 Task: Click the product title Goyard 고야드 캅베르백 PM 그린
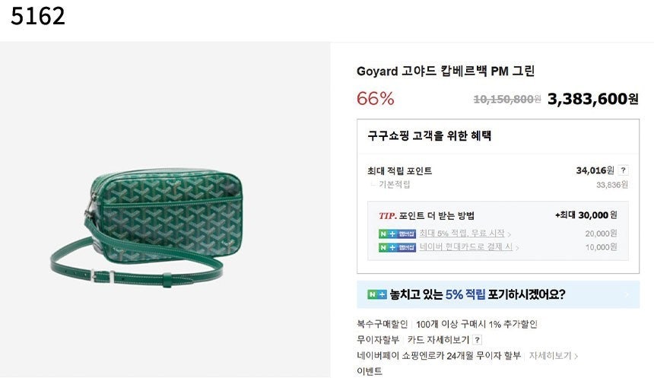(x=446, y=71)
